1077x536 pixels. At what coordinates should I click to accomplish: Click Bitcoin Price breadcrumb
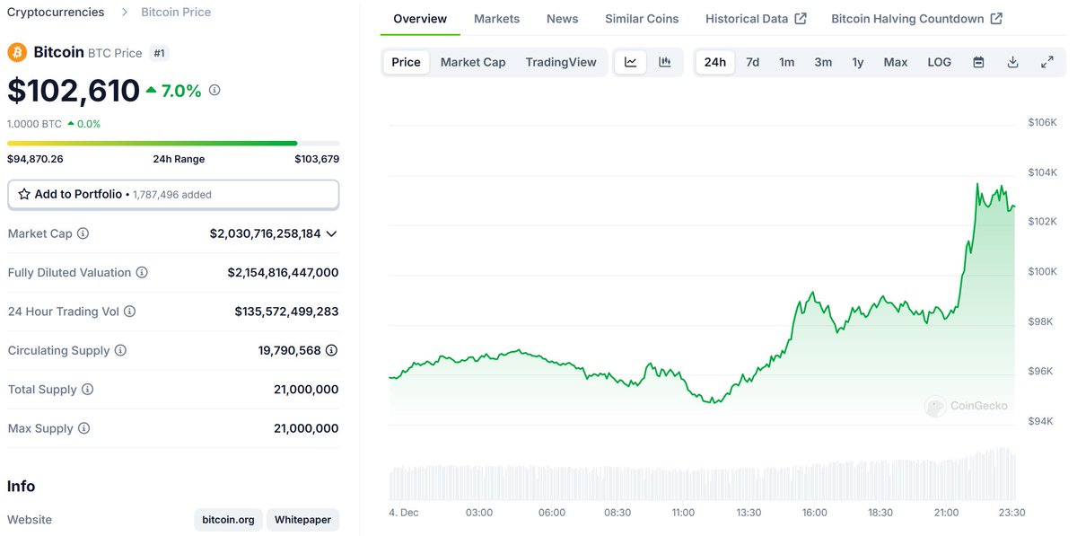point(176,13)
